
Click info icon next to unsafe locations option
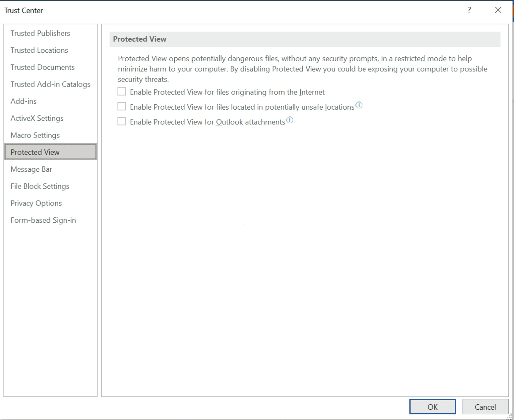(x=359, y=105)
